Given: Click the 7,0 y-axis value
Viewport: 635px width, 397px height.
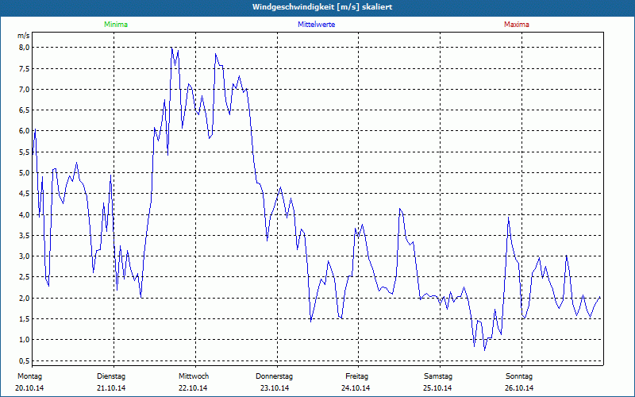Looking at the screenshot, I should [25, 89].
